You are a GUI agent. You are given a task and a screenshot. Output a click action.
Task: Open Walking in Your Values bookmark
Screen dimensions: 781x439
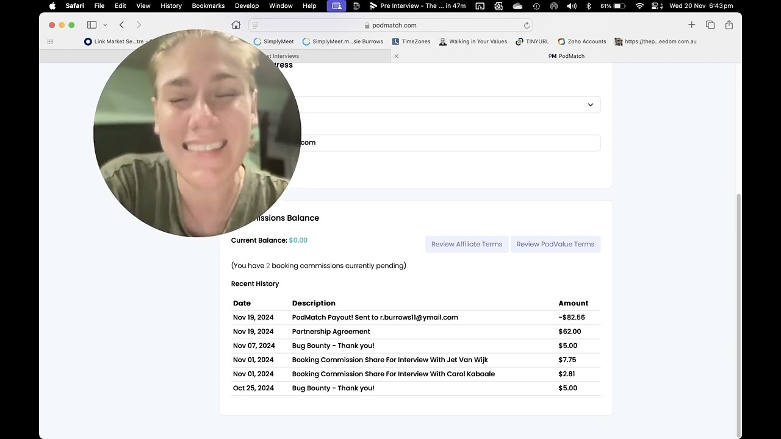pos(473,41)
